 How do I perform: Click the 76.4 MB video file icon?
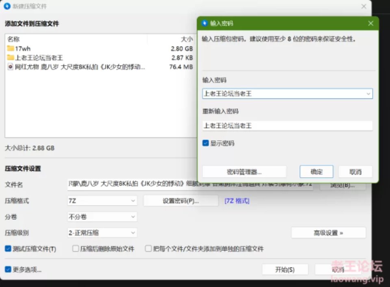(11, 66)
